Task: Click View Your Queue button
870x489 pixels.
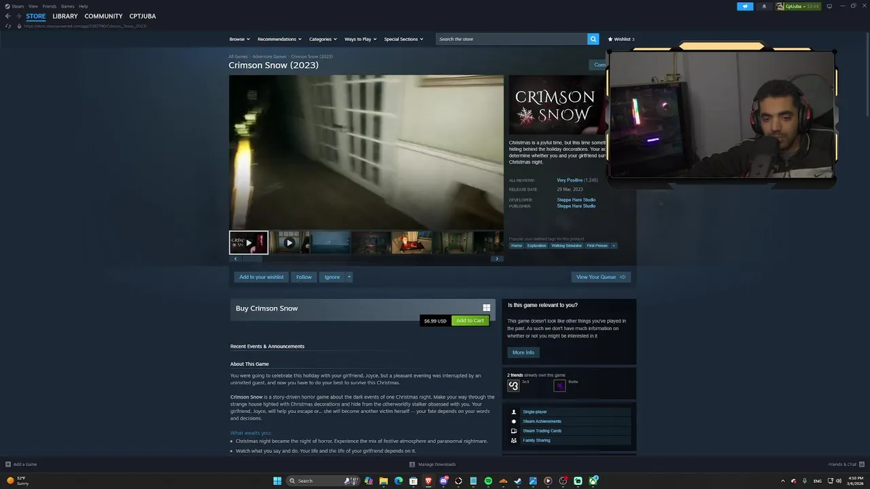Action: tap(601, 277)
